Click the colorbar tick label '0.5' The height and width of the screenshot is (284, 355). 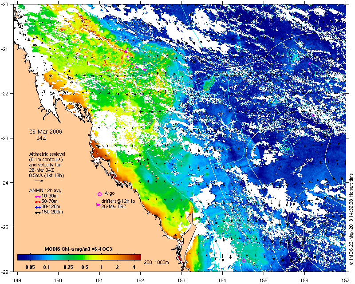pyautogui.click(x=84, y=267)
